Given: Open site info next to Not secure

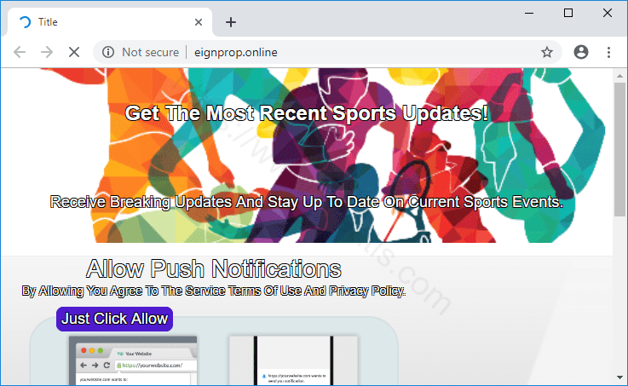Looking at the screenshot, I should tap(108, 52).
